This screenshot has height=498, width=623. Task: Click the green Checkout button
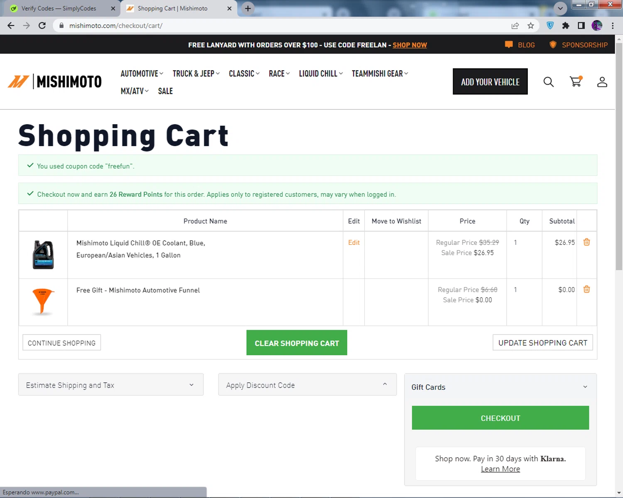coord(500,417)
